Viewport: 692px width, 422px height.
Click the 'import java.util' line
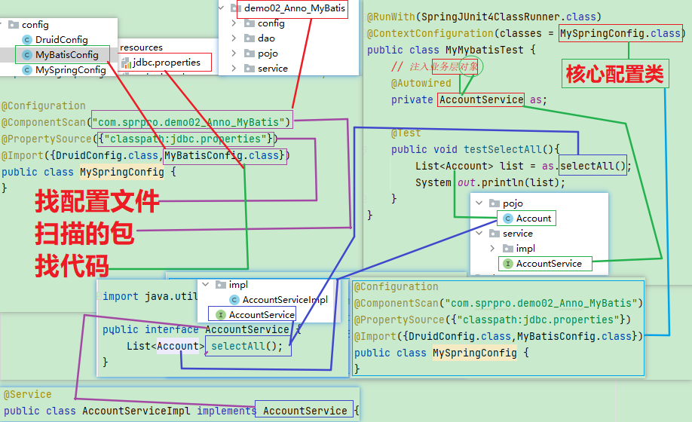point(150,296)
